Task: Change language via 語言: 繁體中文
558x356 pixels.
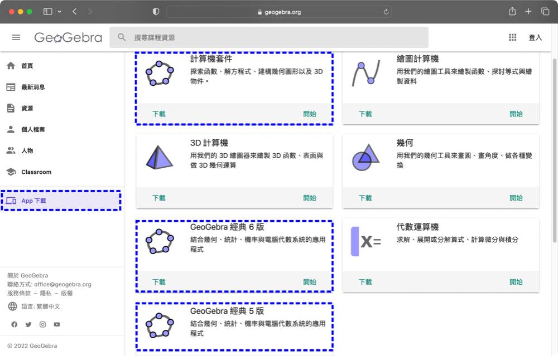Action: pos(41,306)
